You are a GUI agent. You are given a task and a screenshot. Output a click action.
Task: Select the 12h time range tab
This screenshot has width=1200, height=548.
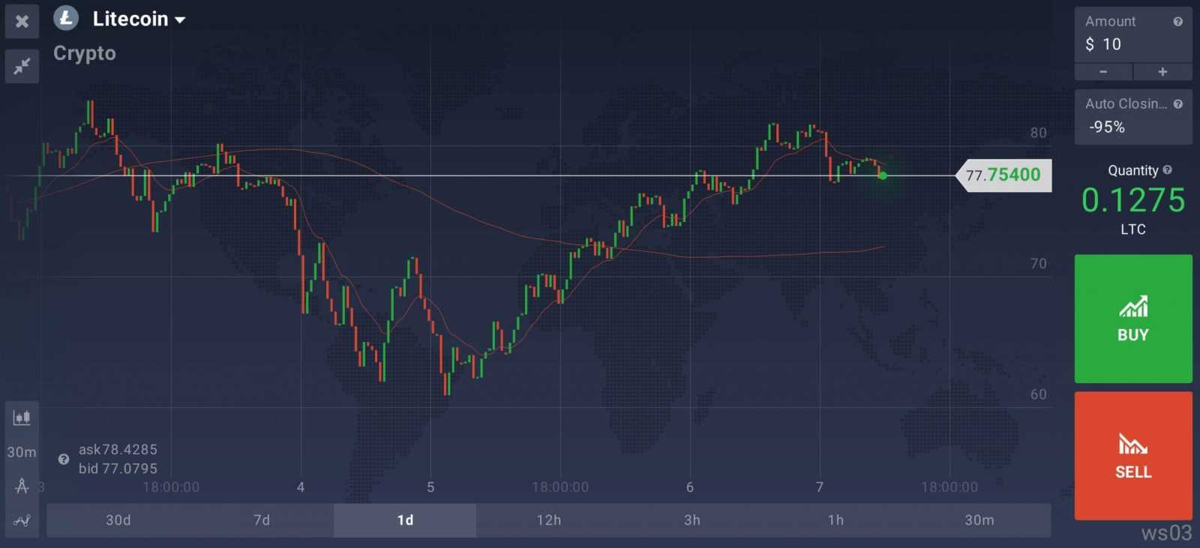point(548,520)
